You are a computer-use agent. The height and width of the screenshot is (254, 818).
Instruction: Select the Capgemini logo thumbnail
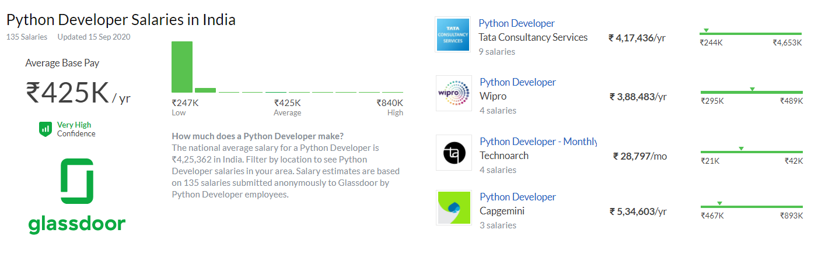pos(454,208)
